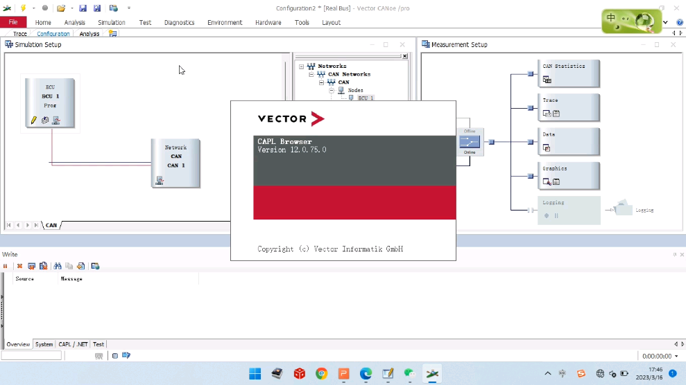Open the Simulation ribbon tab
The image size is (686, 385).
point(112,22)
